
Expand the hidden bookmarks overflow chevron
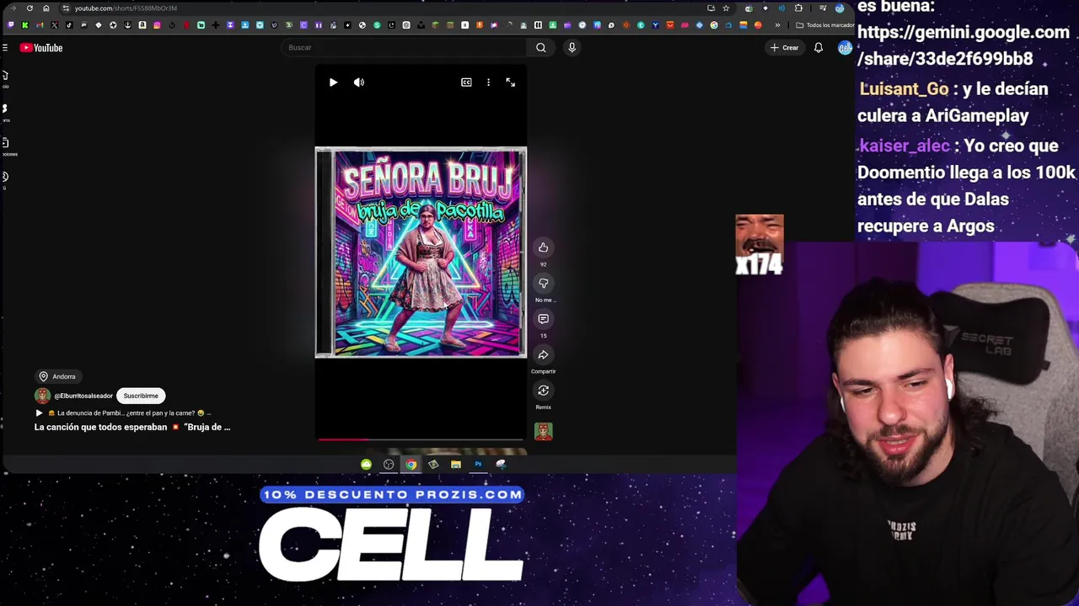777,25
